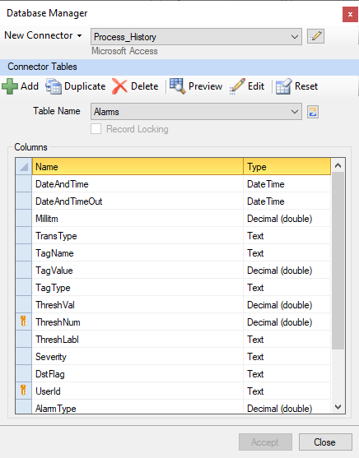Click row header of Severity row
The width and height of the screenshot is (359, 458).
tap(23, 356)
